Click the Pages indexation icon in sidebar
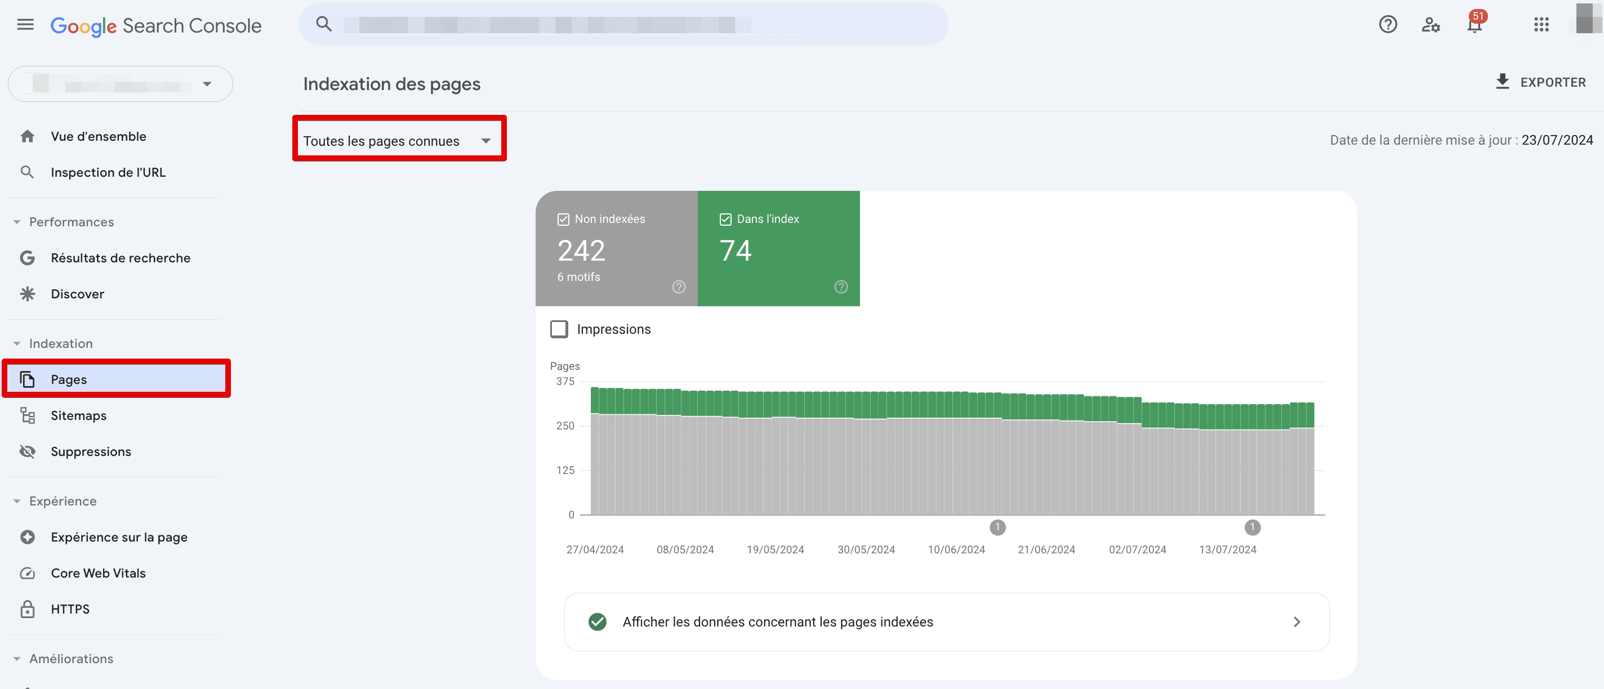Viewport: 1604px width, 689px height. pyautogui.click(x=28, y=379)
